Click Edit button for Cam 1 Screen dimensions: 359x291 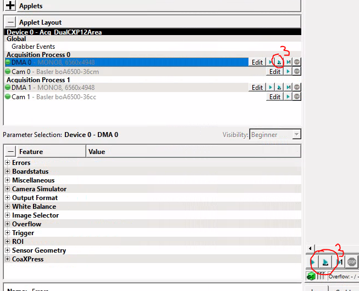pos(275,97)
